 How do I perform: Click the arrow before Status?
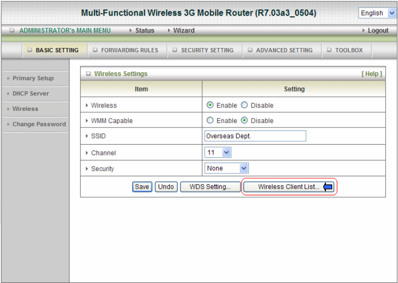(130, 30)
